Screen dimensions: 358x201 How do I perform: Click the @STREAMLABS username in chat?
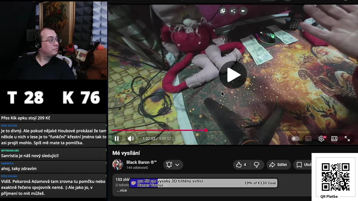pyautogui.click(x=10, y=150)
